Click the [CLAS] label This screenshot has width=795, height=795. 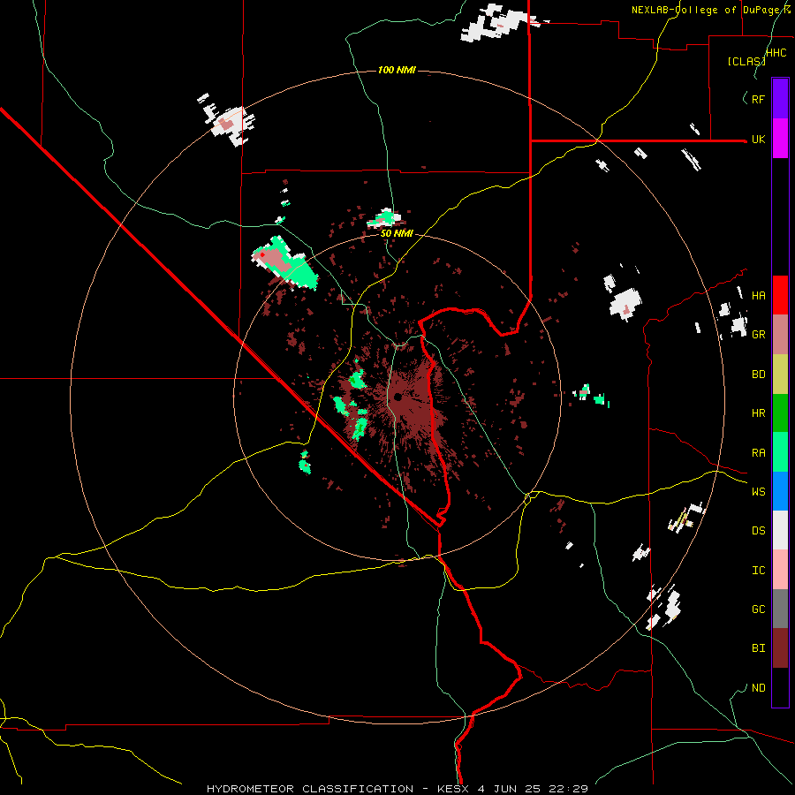746,61
